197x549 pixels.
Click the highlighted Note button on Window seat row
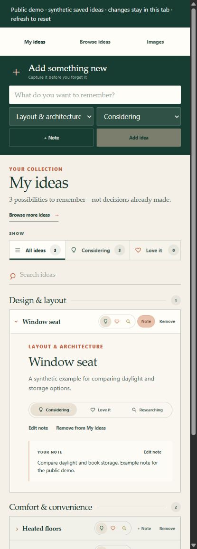click(146, 321)
